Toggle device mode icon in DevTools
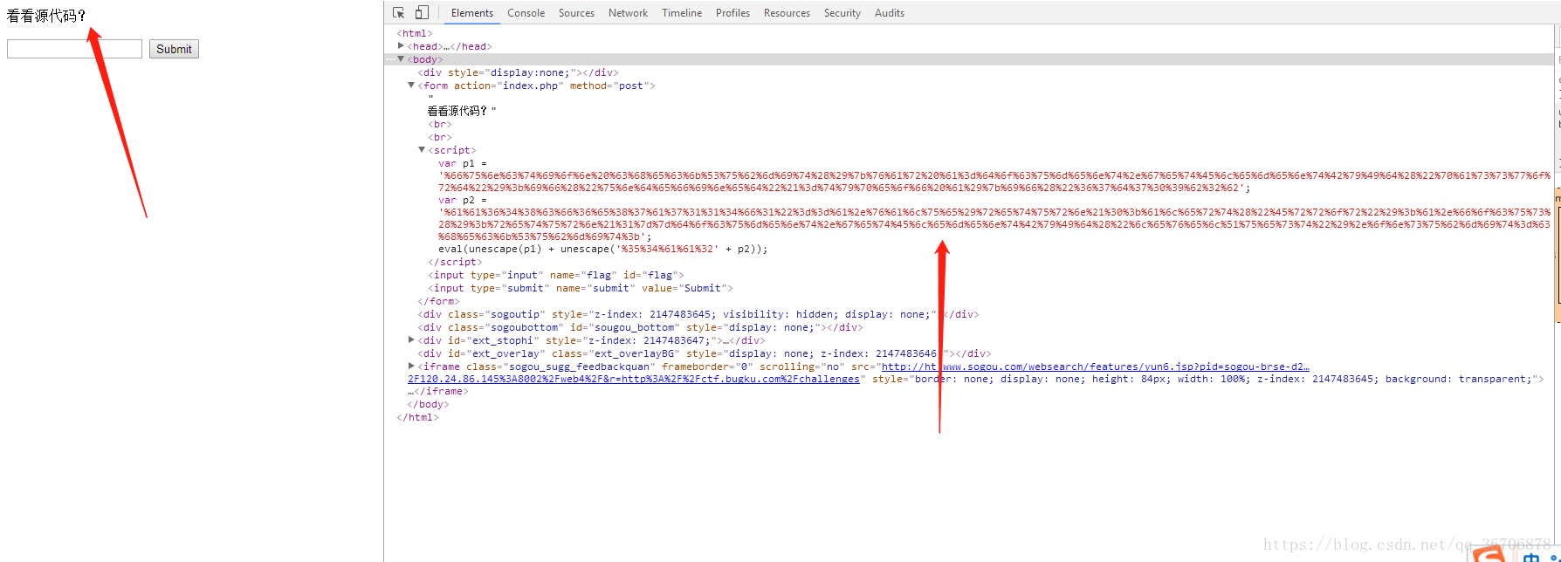 [422, 12]
